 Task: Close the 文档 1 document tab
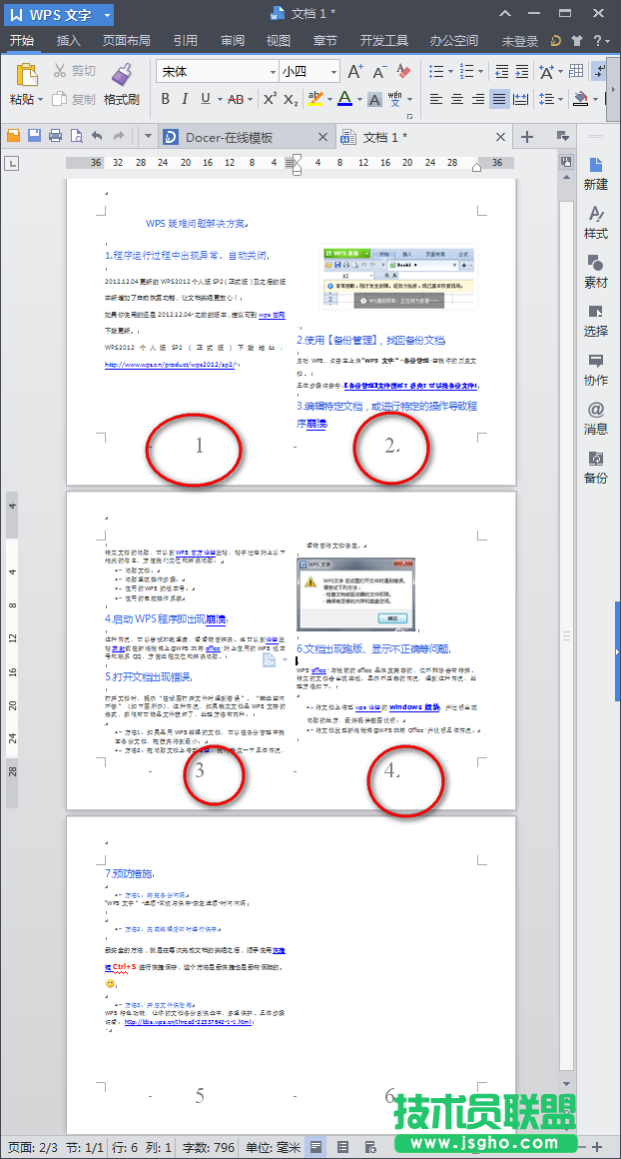pyautogui.click(x=501, y=137)
